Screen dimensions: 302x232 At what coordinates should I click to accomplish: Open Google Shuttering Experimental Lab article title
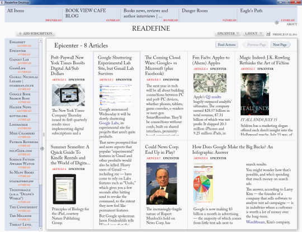tap(116, 65)
